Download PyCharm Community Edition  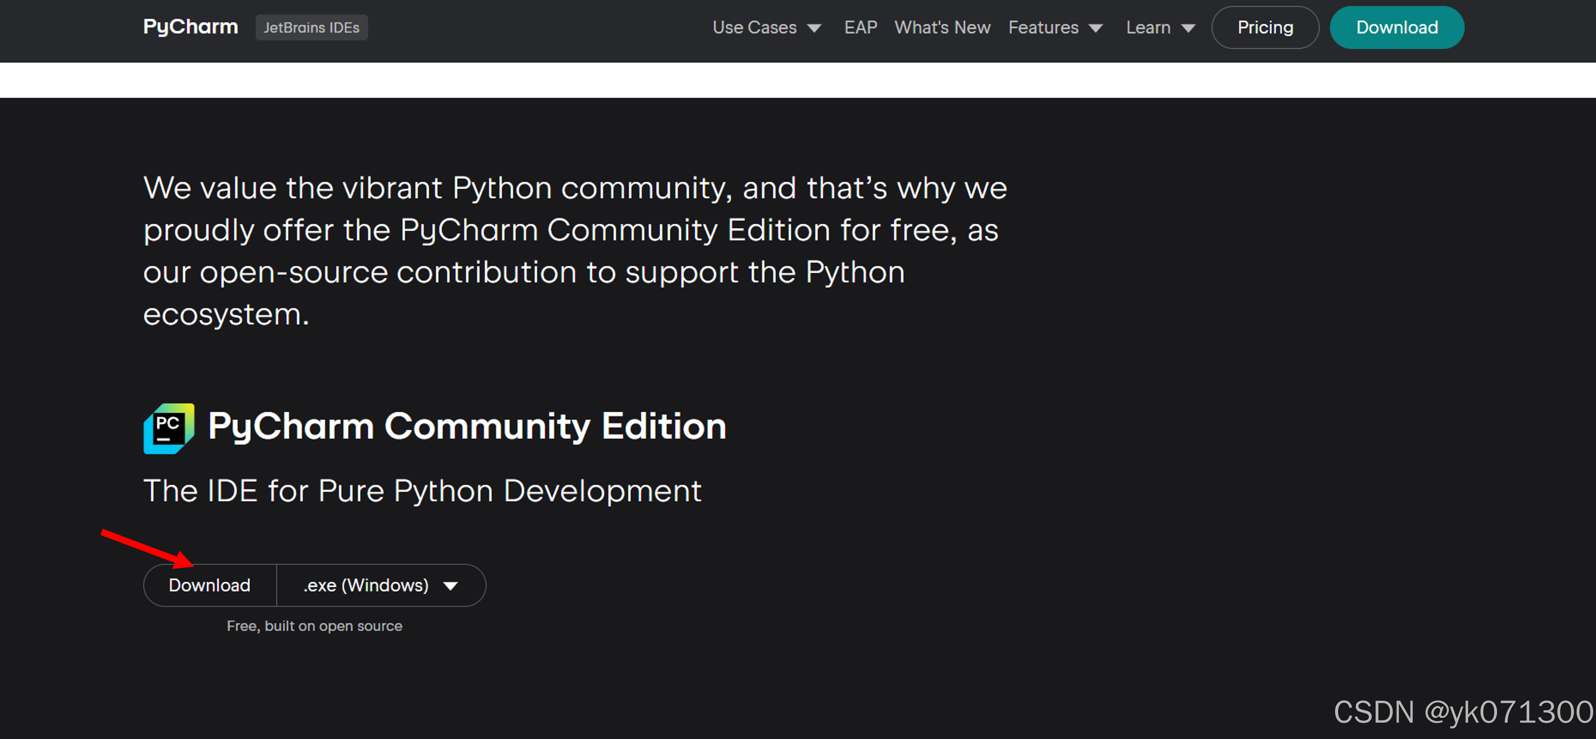pos(209,585)
